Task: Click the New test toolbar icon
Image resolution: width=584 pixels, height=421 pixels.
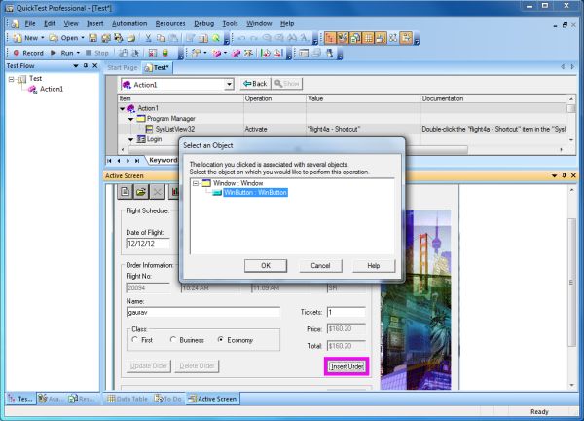Action: (x=18, y=38)
